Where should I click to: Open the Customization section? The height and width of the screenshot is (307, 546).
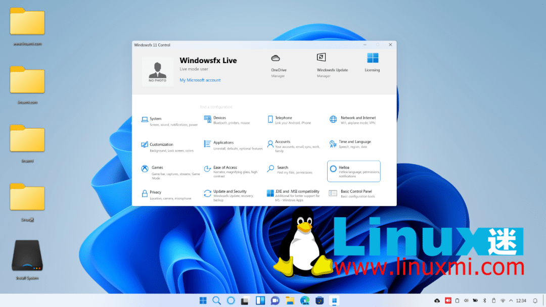[162, 144]
